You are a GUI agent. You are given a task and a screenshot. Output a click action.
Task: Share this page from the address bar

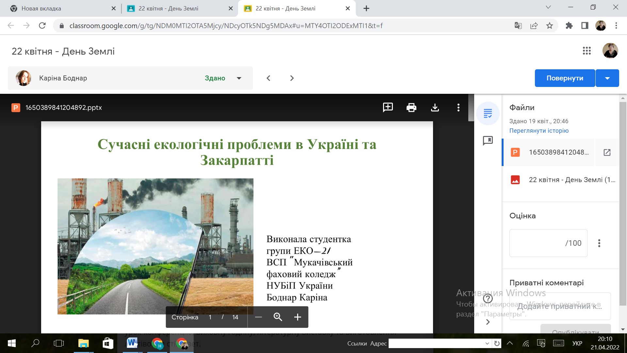pyautogui.click(x=534, y=25)
